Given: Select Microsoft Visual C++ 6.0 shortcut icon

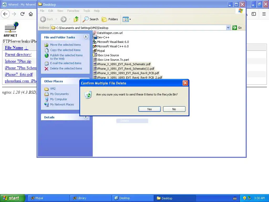Looking at the screenshot, I should click(x=95, y=46).
